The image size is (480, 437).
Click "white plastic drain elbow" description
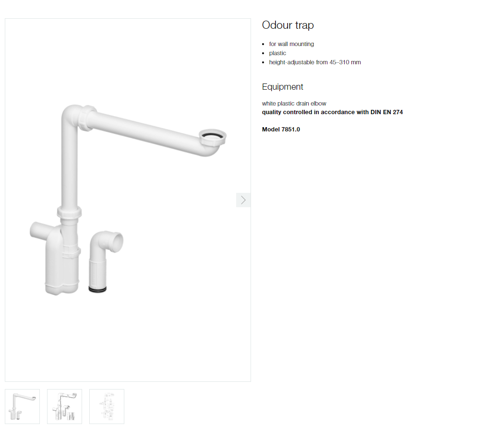click(x=294, y=104)
